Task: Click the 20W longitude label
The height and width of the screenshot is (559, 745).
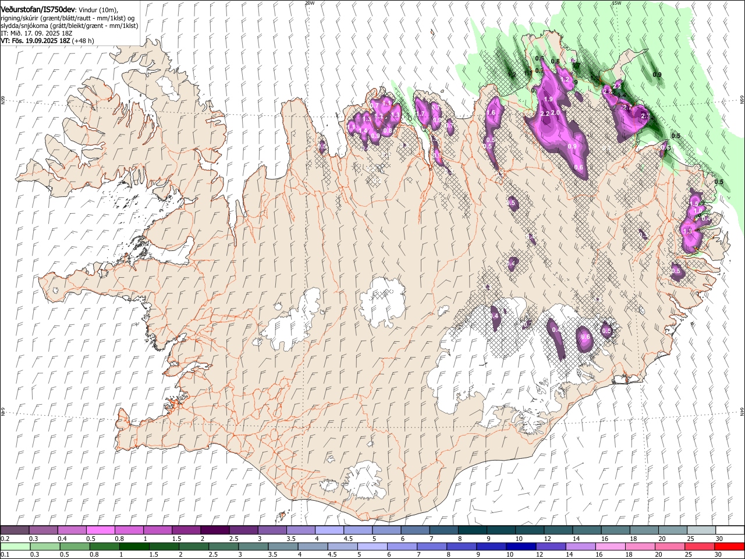Action: coord(310,3)
